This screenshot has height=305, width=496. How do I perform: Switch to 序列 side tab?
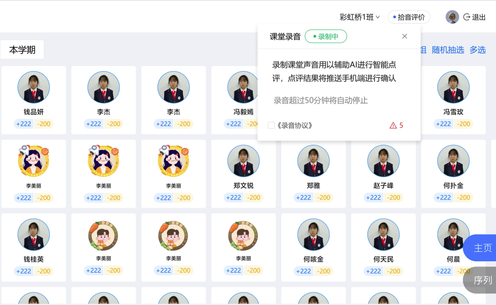[480, 280]
